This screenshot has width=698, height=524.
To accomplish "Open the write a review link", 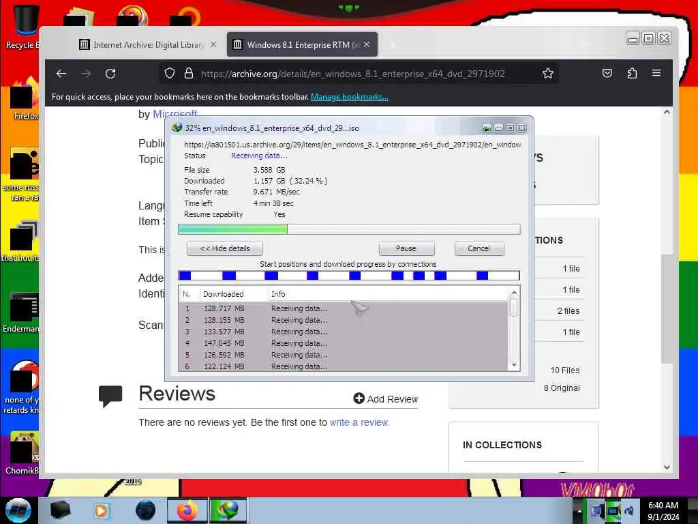I will [x=359, y=422].
